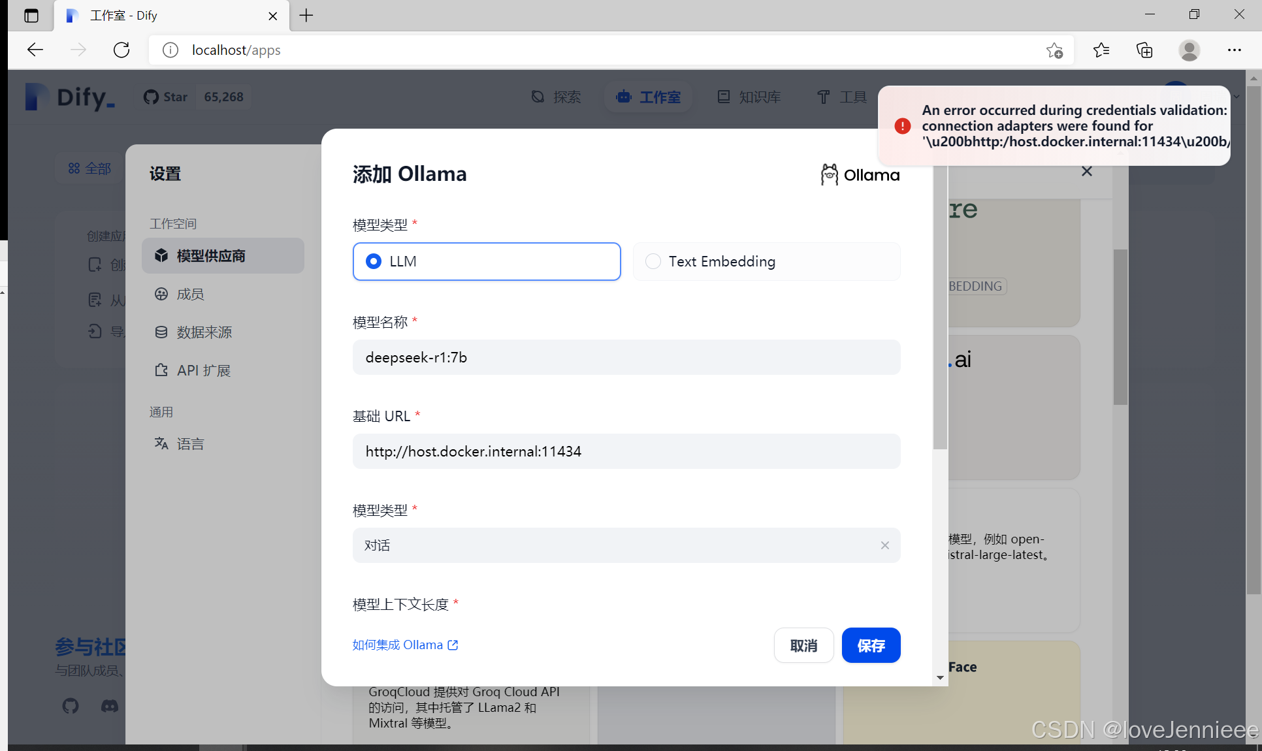This screenshot has height=751, width=1262.
Task: Open the 语言 settings item
Action: click(x=189, y=444)
